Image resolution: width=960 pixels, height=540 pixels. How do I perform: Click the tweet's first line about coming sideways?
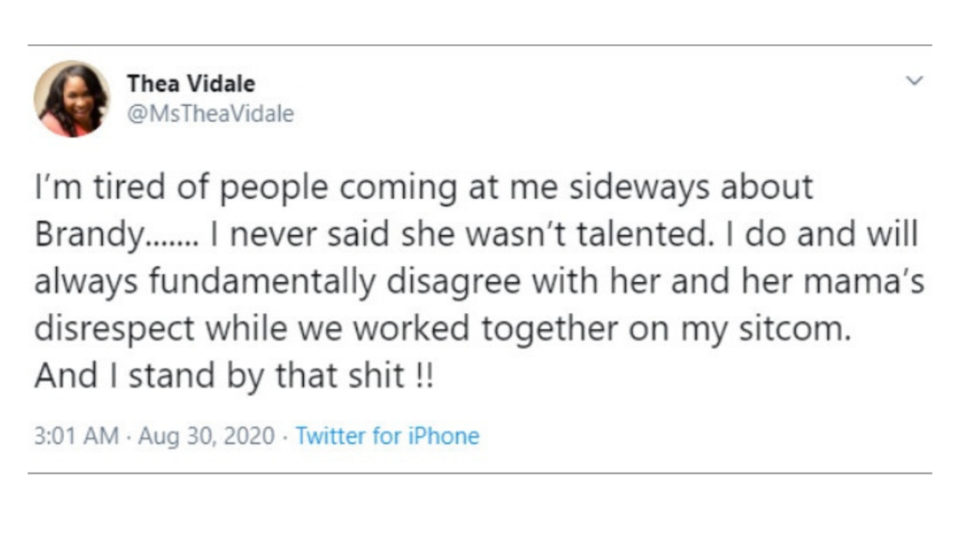tap(422, 187)
